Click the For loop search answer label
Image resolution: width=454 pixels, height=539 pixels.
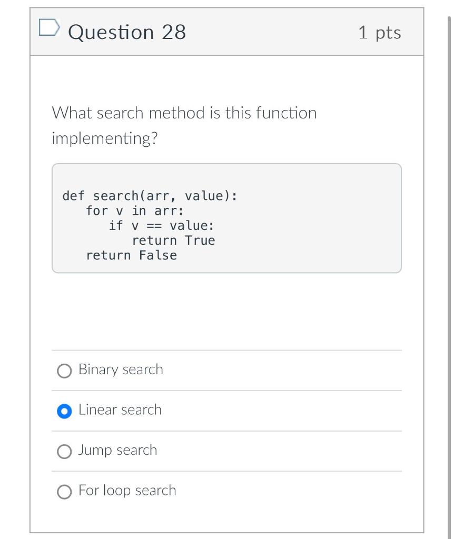pos(126,490)
